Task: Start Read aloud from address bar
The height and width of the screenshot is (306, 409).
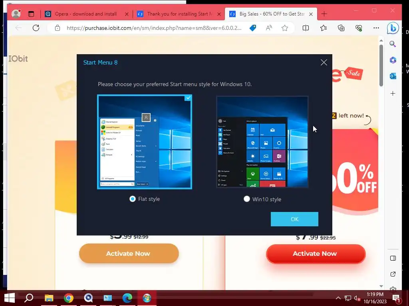Action: pyautogui.click(x=269, y=28)
